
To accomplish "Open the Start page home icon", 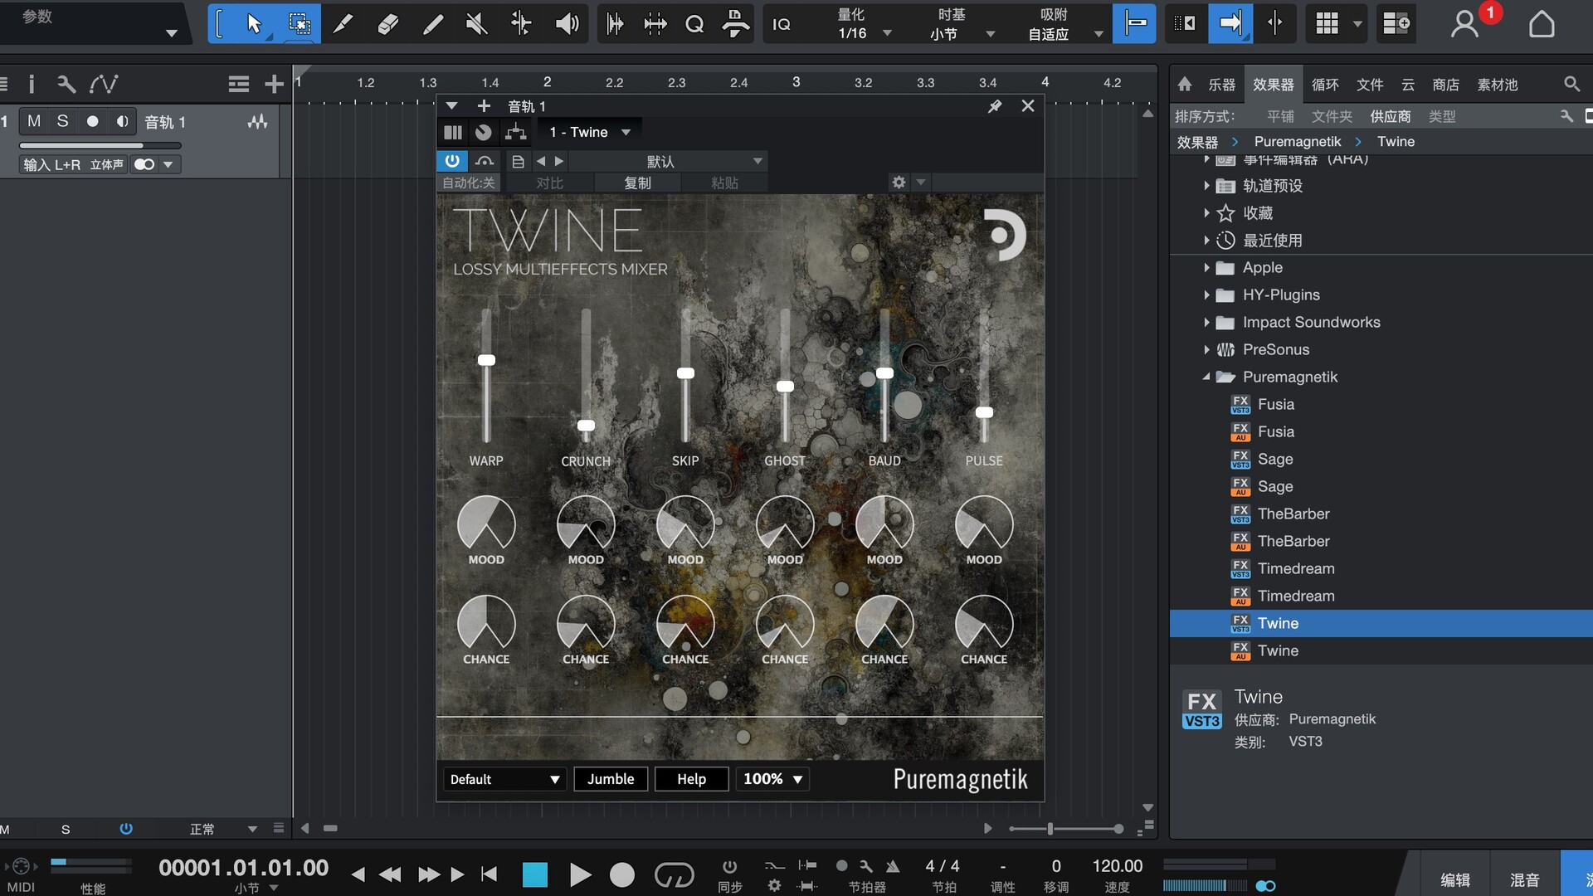I will (x=1542, y=23).
